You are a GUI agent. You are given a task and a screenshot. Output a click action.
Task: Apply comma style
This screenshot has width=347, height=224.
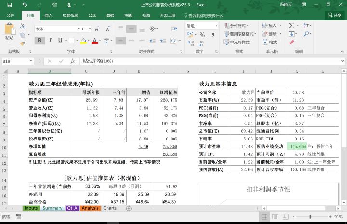pos(213,35)
